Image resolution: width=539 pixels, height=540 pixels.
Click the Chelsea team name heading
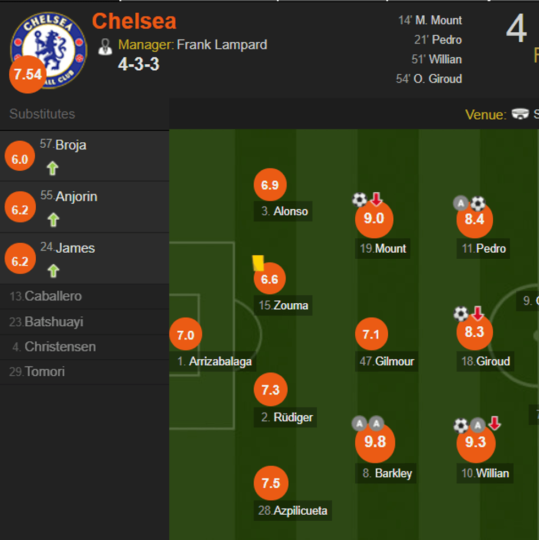(x=134, y=21)
